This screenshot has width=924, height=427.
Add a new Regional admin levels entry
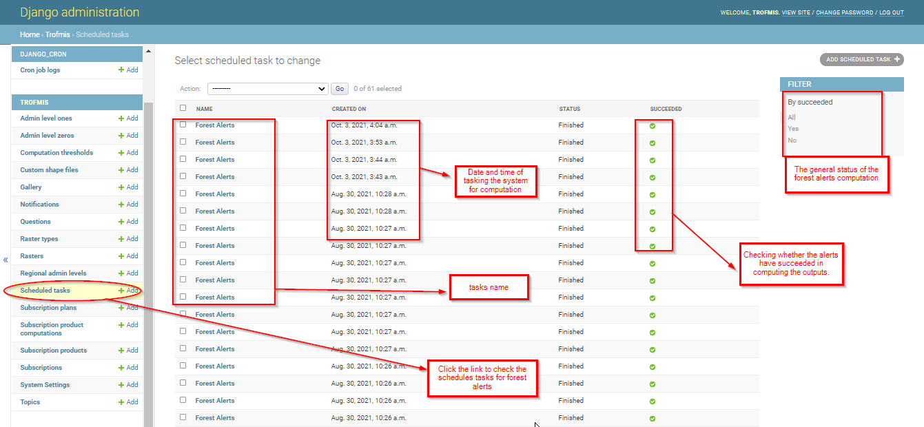coord(128,273)
